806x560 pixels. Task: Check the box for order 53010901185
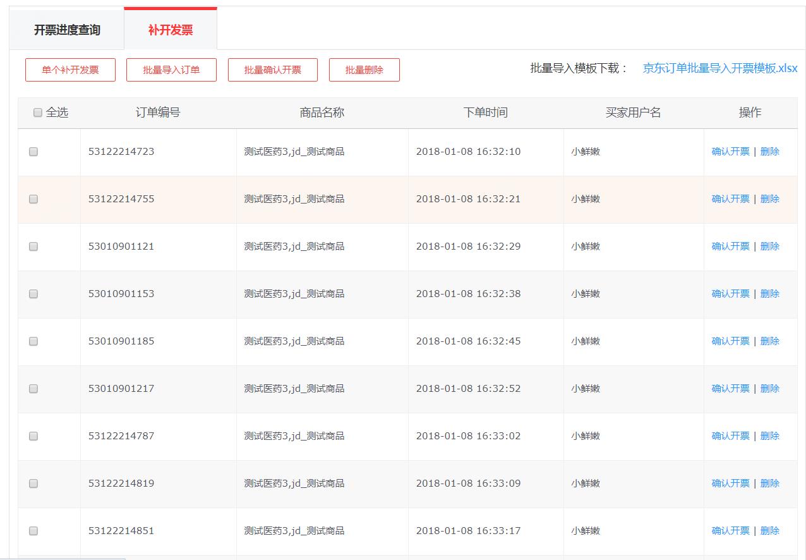tap(33, 341)
